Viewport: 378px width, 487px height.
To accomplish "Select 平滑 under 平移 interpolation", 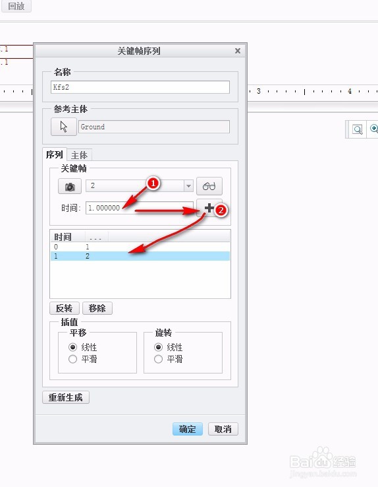I will pyautogui.click(x=73, y=360).
